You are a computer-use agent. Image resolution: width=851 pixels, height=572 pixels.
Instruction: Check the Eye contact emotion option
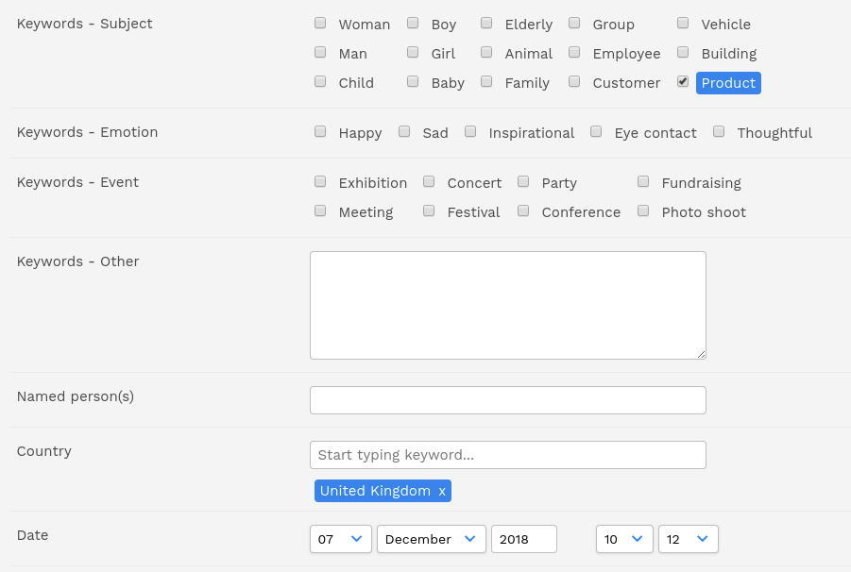click(x=596, y=131)
